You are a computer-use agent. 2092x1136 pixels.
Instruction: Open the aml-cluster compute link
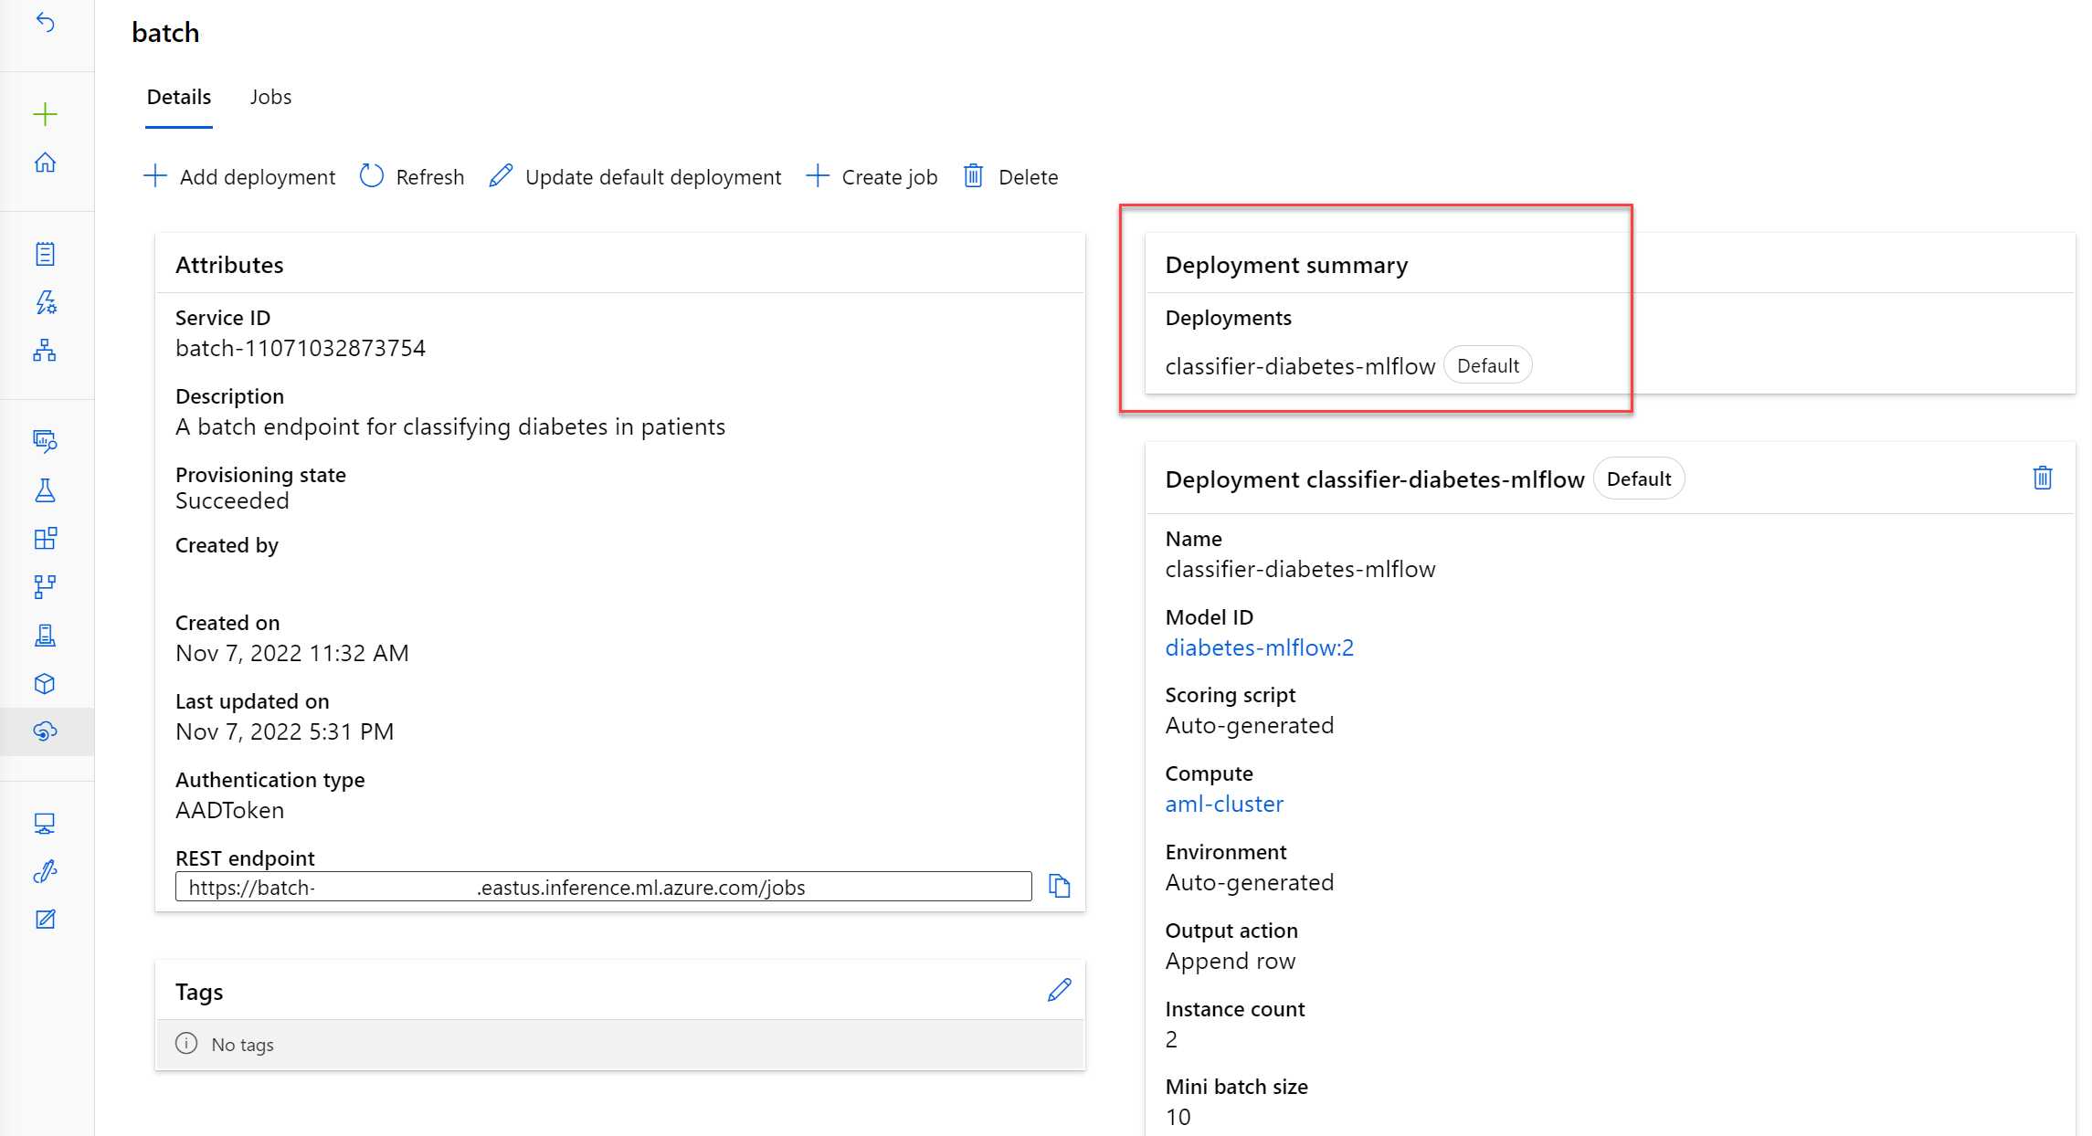[x=1224, y=804]
